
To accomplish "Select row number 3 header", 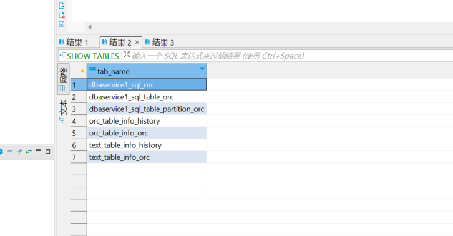I will (79, 109).
